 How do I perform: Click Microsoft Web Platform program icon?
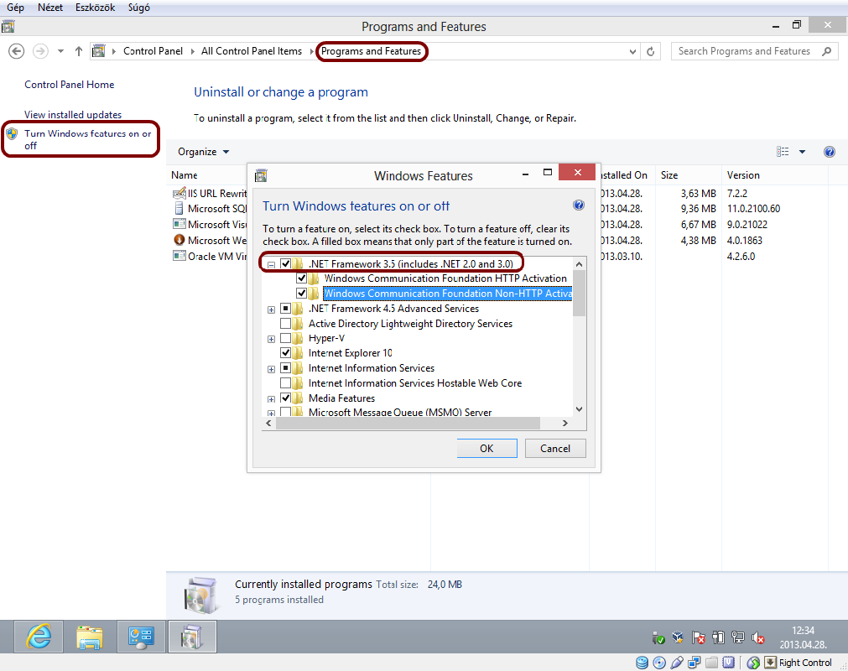pos(179,240)
